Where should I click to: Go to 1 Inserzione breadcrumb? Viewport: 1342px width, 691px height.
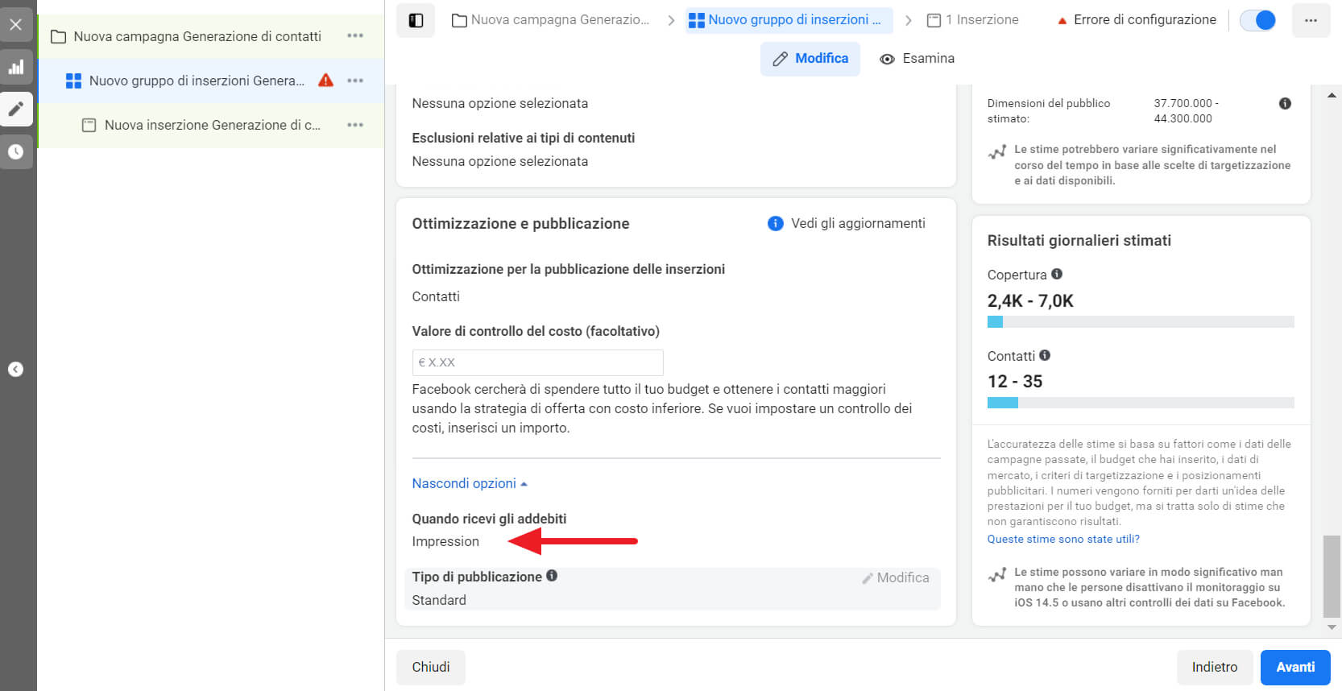point(973,20)
